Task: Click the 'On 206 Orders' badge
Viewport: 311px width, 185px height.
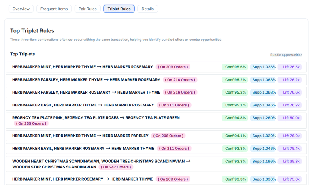Action: [x=168, y=136]
